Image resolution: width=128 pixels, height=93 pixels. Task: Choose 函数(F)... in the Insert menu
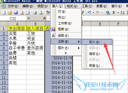point(66,35)
